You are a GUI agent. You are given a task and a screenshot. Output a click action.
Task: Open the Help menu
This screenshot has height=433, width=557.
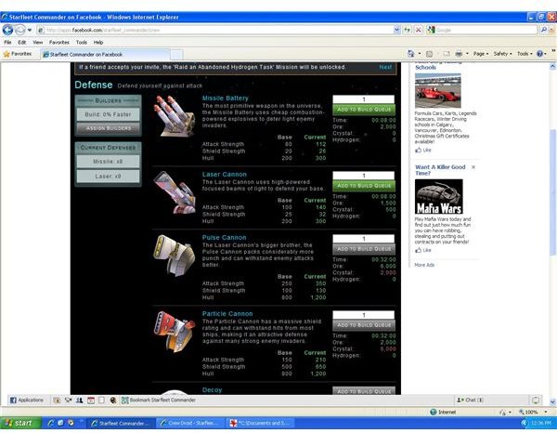(98, 43)
